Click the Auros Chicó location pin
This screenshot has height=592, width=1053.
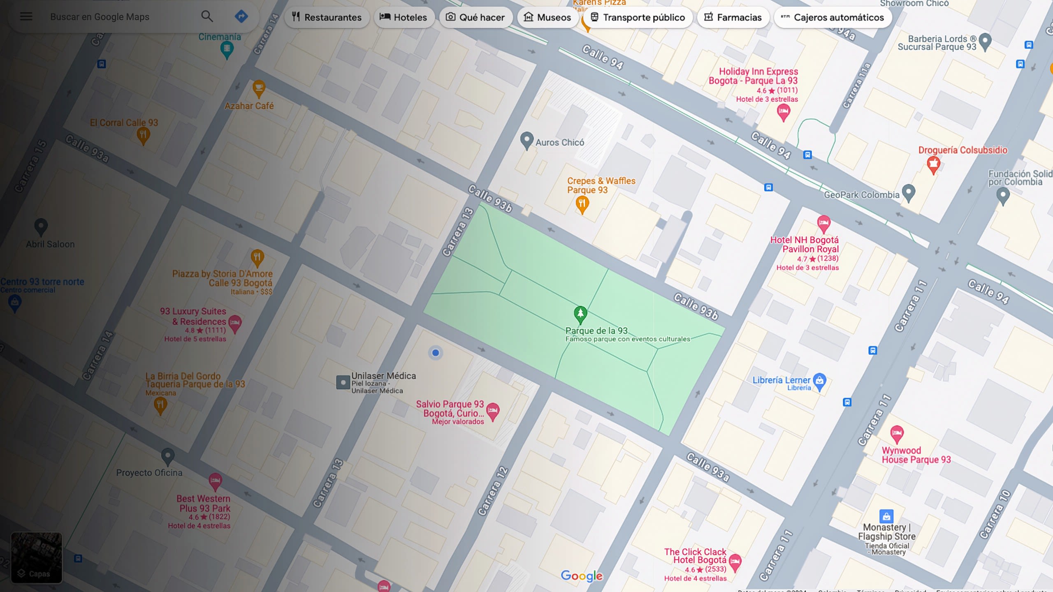(526, 140)
